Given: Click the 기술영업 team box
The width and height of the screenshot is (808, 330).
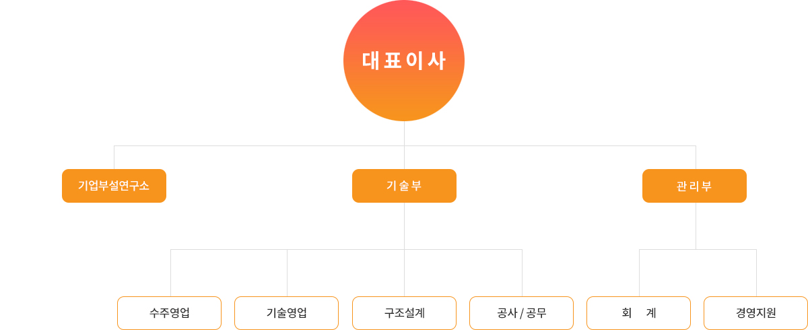Looking at the screenshot, I should [286, 313].
